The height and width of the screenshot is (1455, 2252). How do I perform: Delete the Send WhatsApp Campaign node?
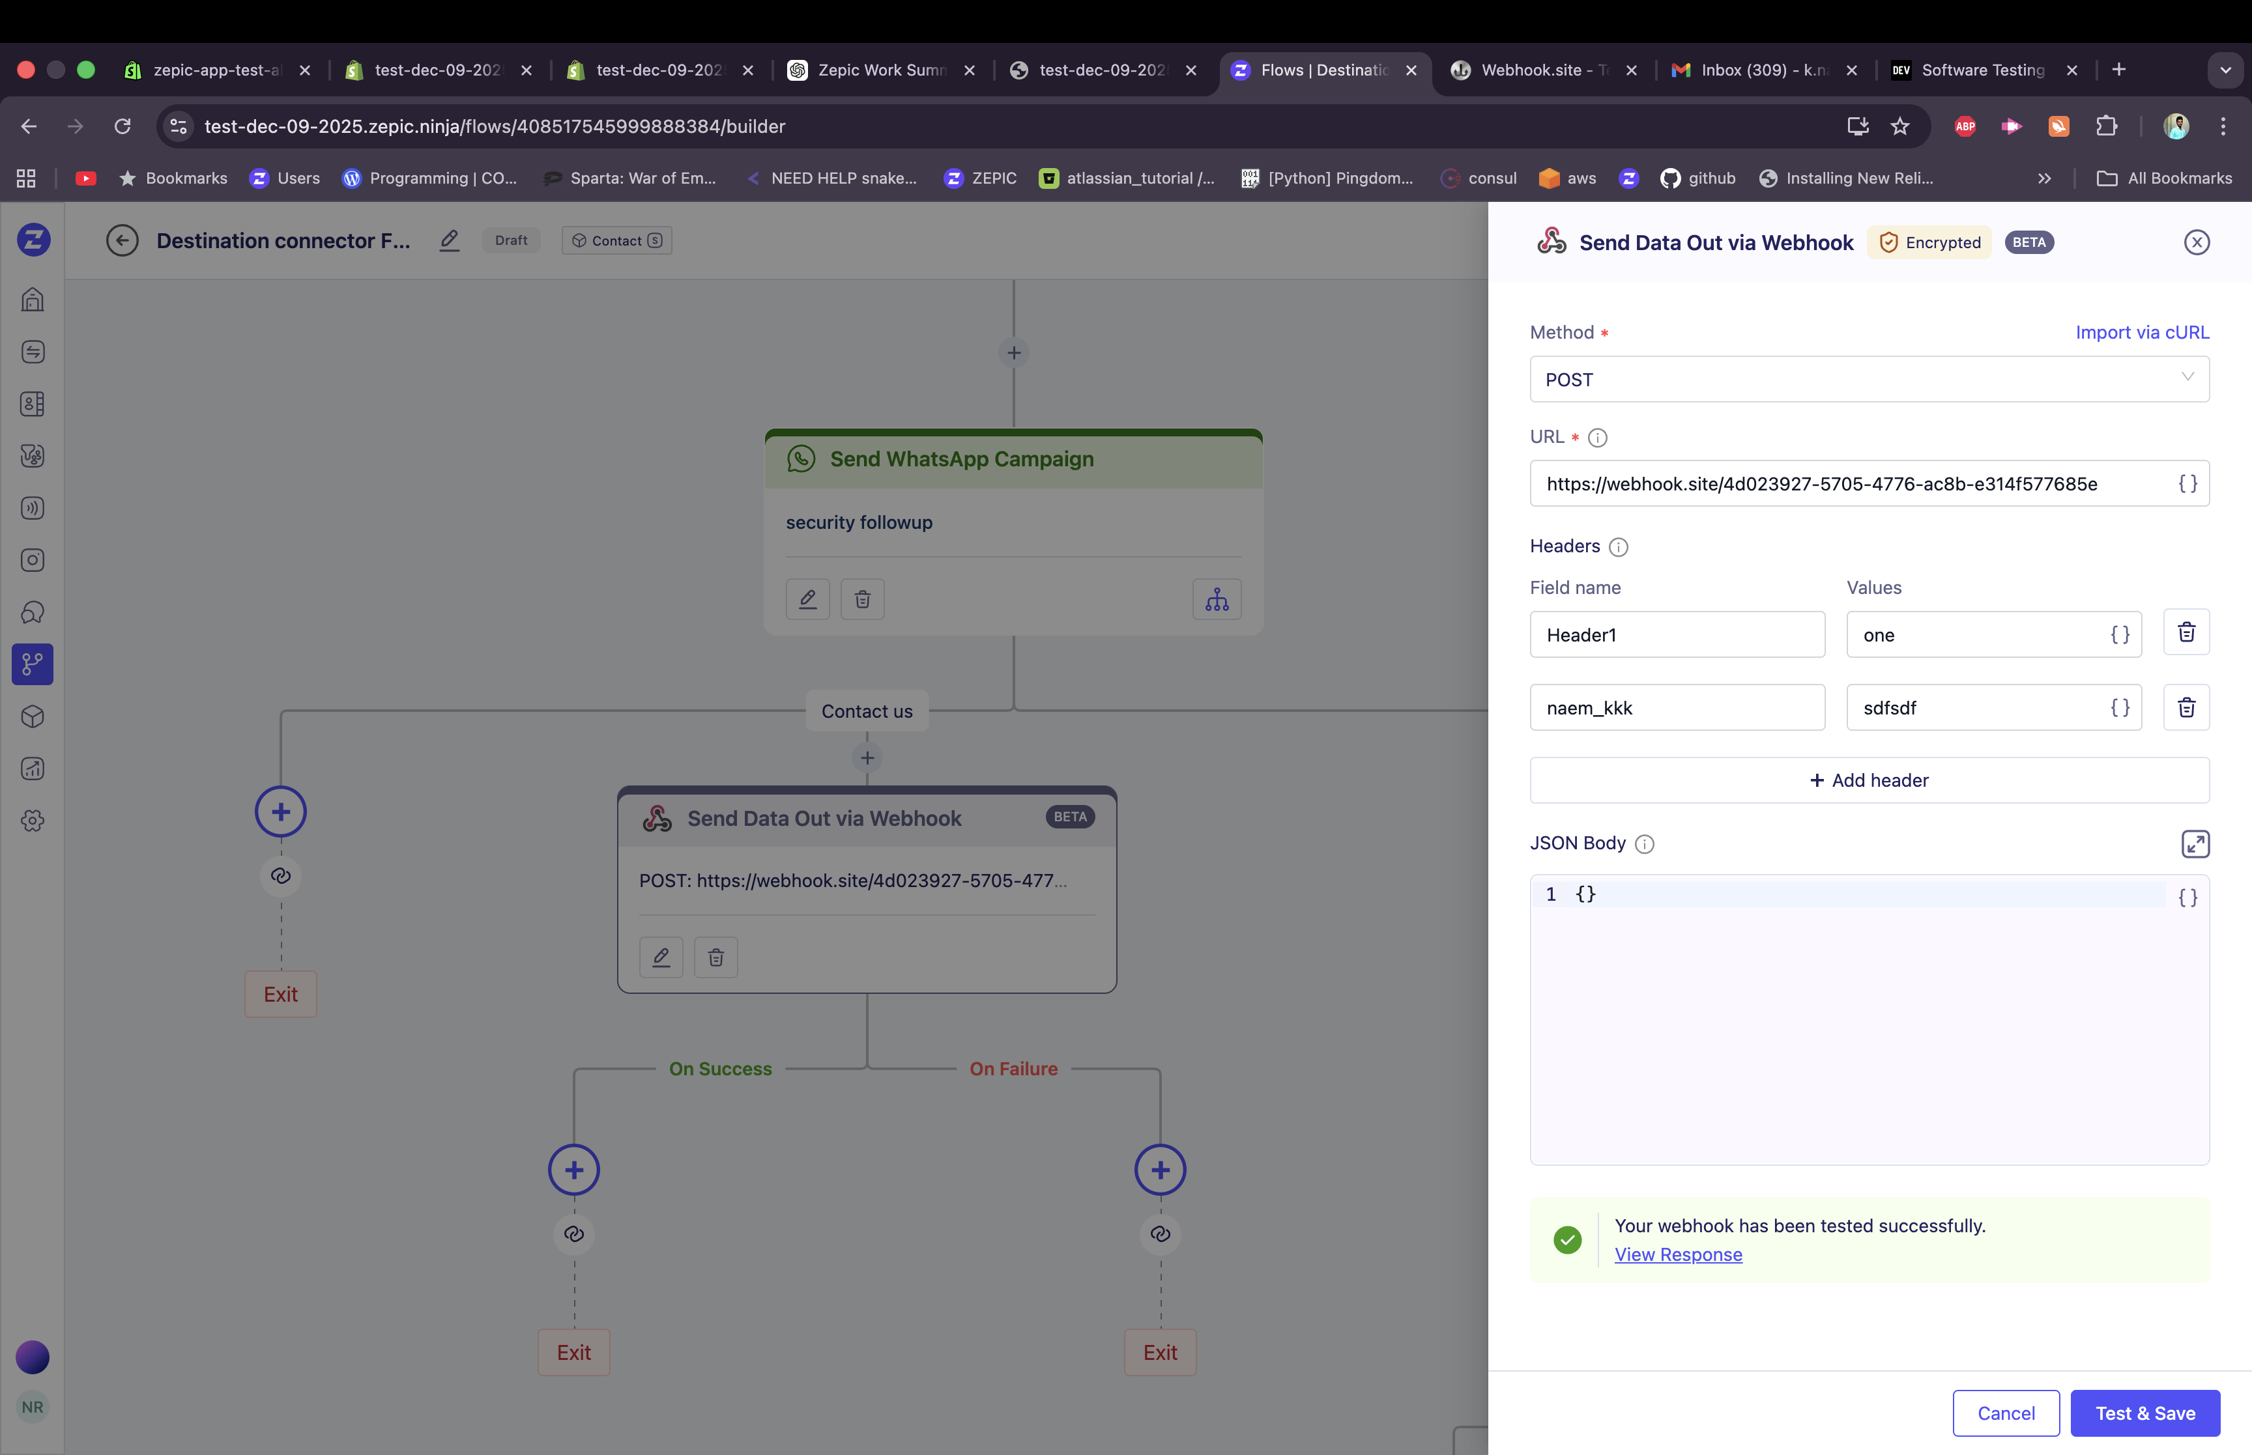(x=862, y=599)
